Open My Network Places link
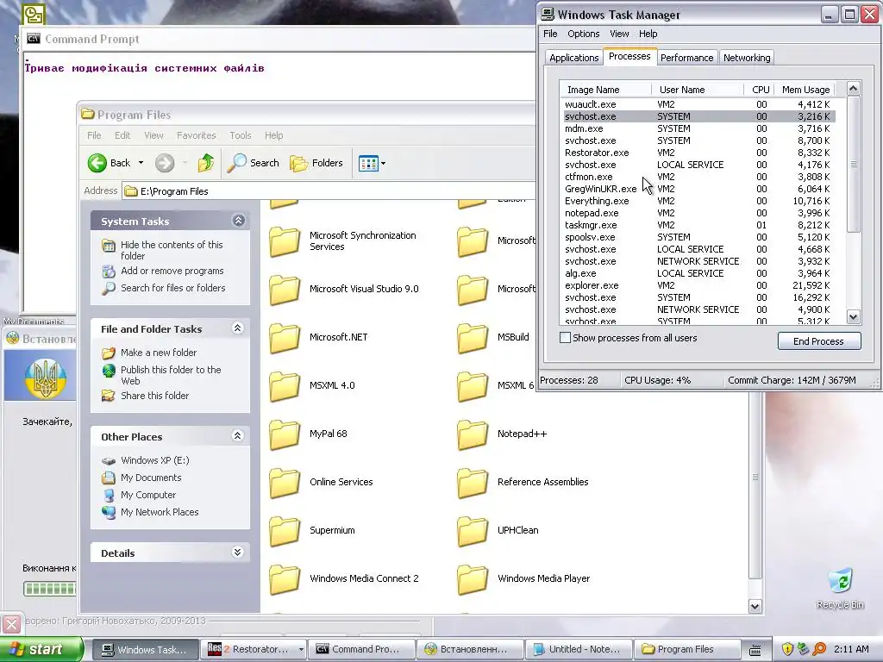 (160, 512)
